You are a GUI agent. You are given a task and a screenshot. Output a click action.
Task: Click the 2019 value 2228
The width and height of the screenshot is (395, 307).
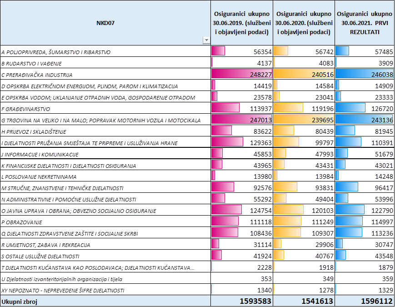click(265, 267)
